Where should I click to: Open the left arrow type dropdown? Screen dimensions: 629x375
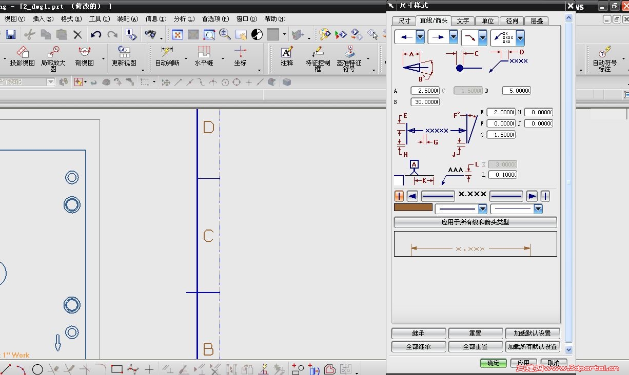click(420, 37)
